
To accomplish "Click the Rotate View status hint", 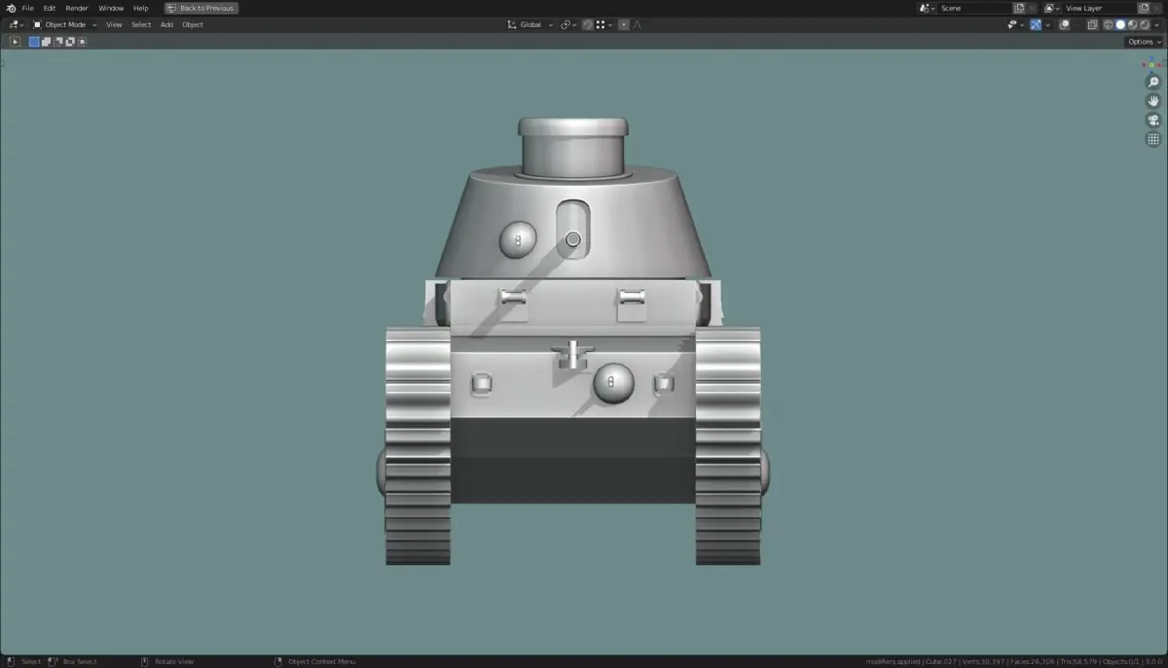I will point(174,661).
